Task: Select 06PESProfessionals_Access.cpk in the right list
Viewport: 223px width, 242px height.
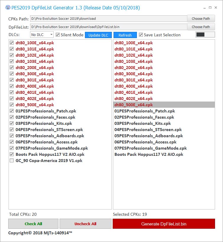Action: coord(164,142)
